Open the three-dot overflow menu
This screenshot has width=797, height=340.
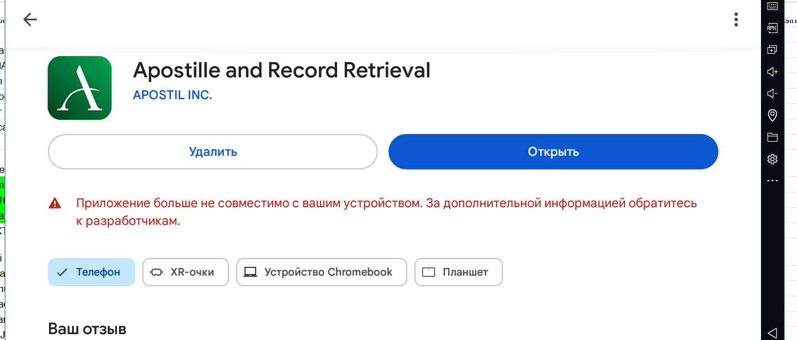(736, 19)
